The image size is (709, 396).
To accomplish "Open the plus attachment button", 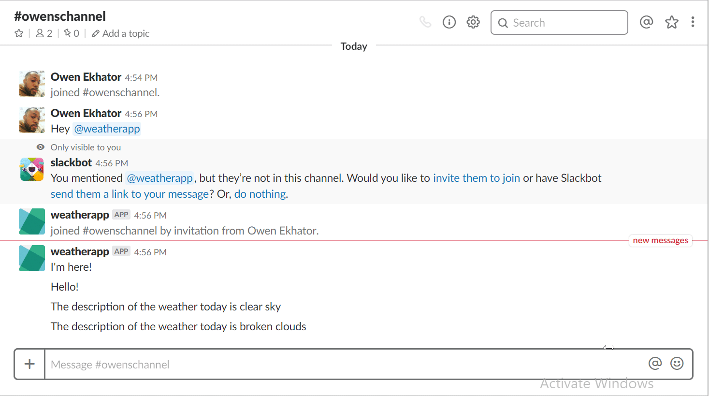I will [x=29, y=364].
